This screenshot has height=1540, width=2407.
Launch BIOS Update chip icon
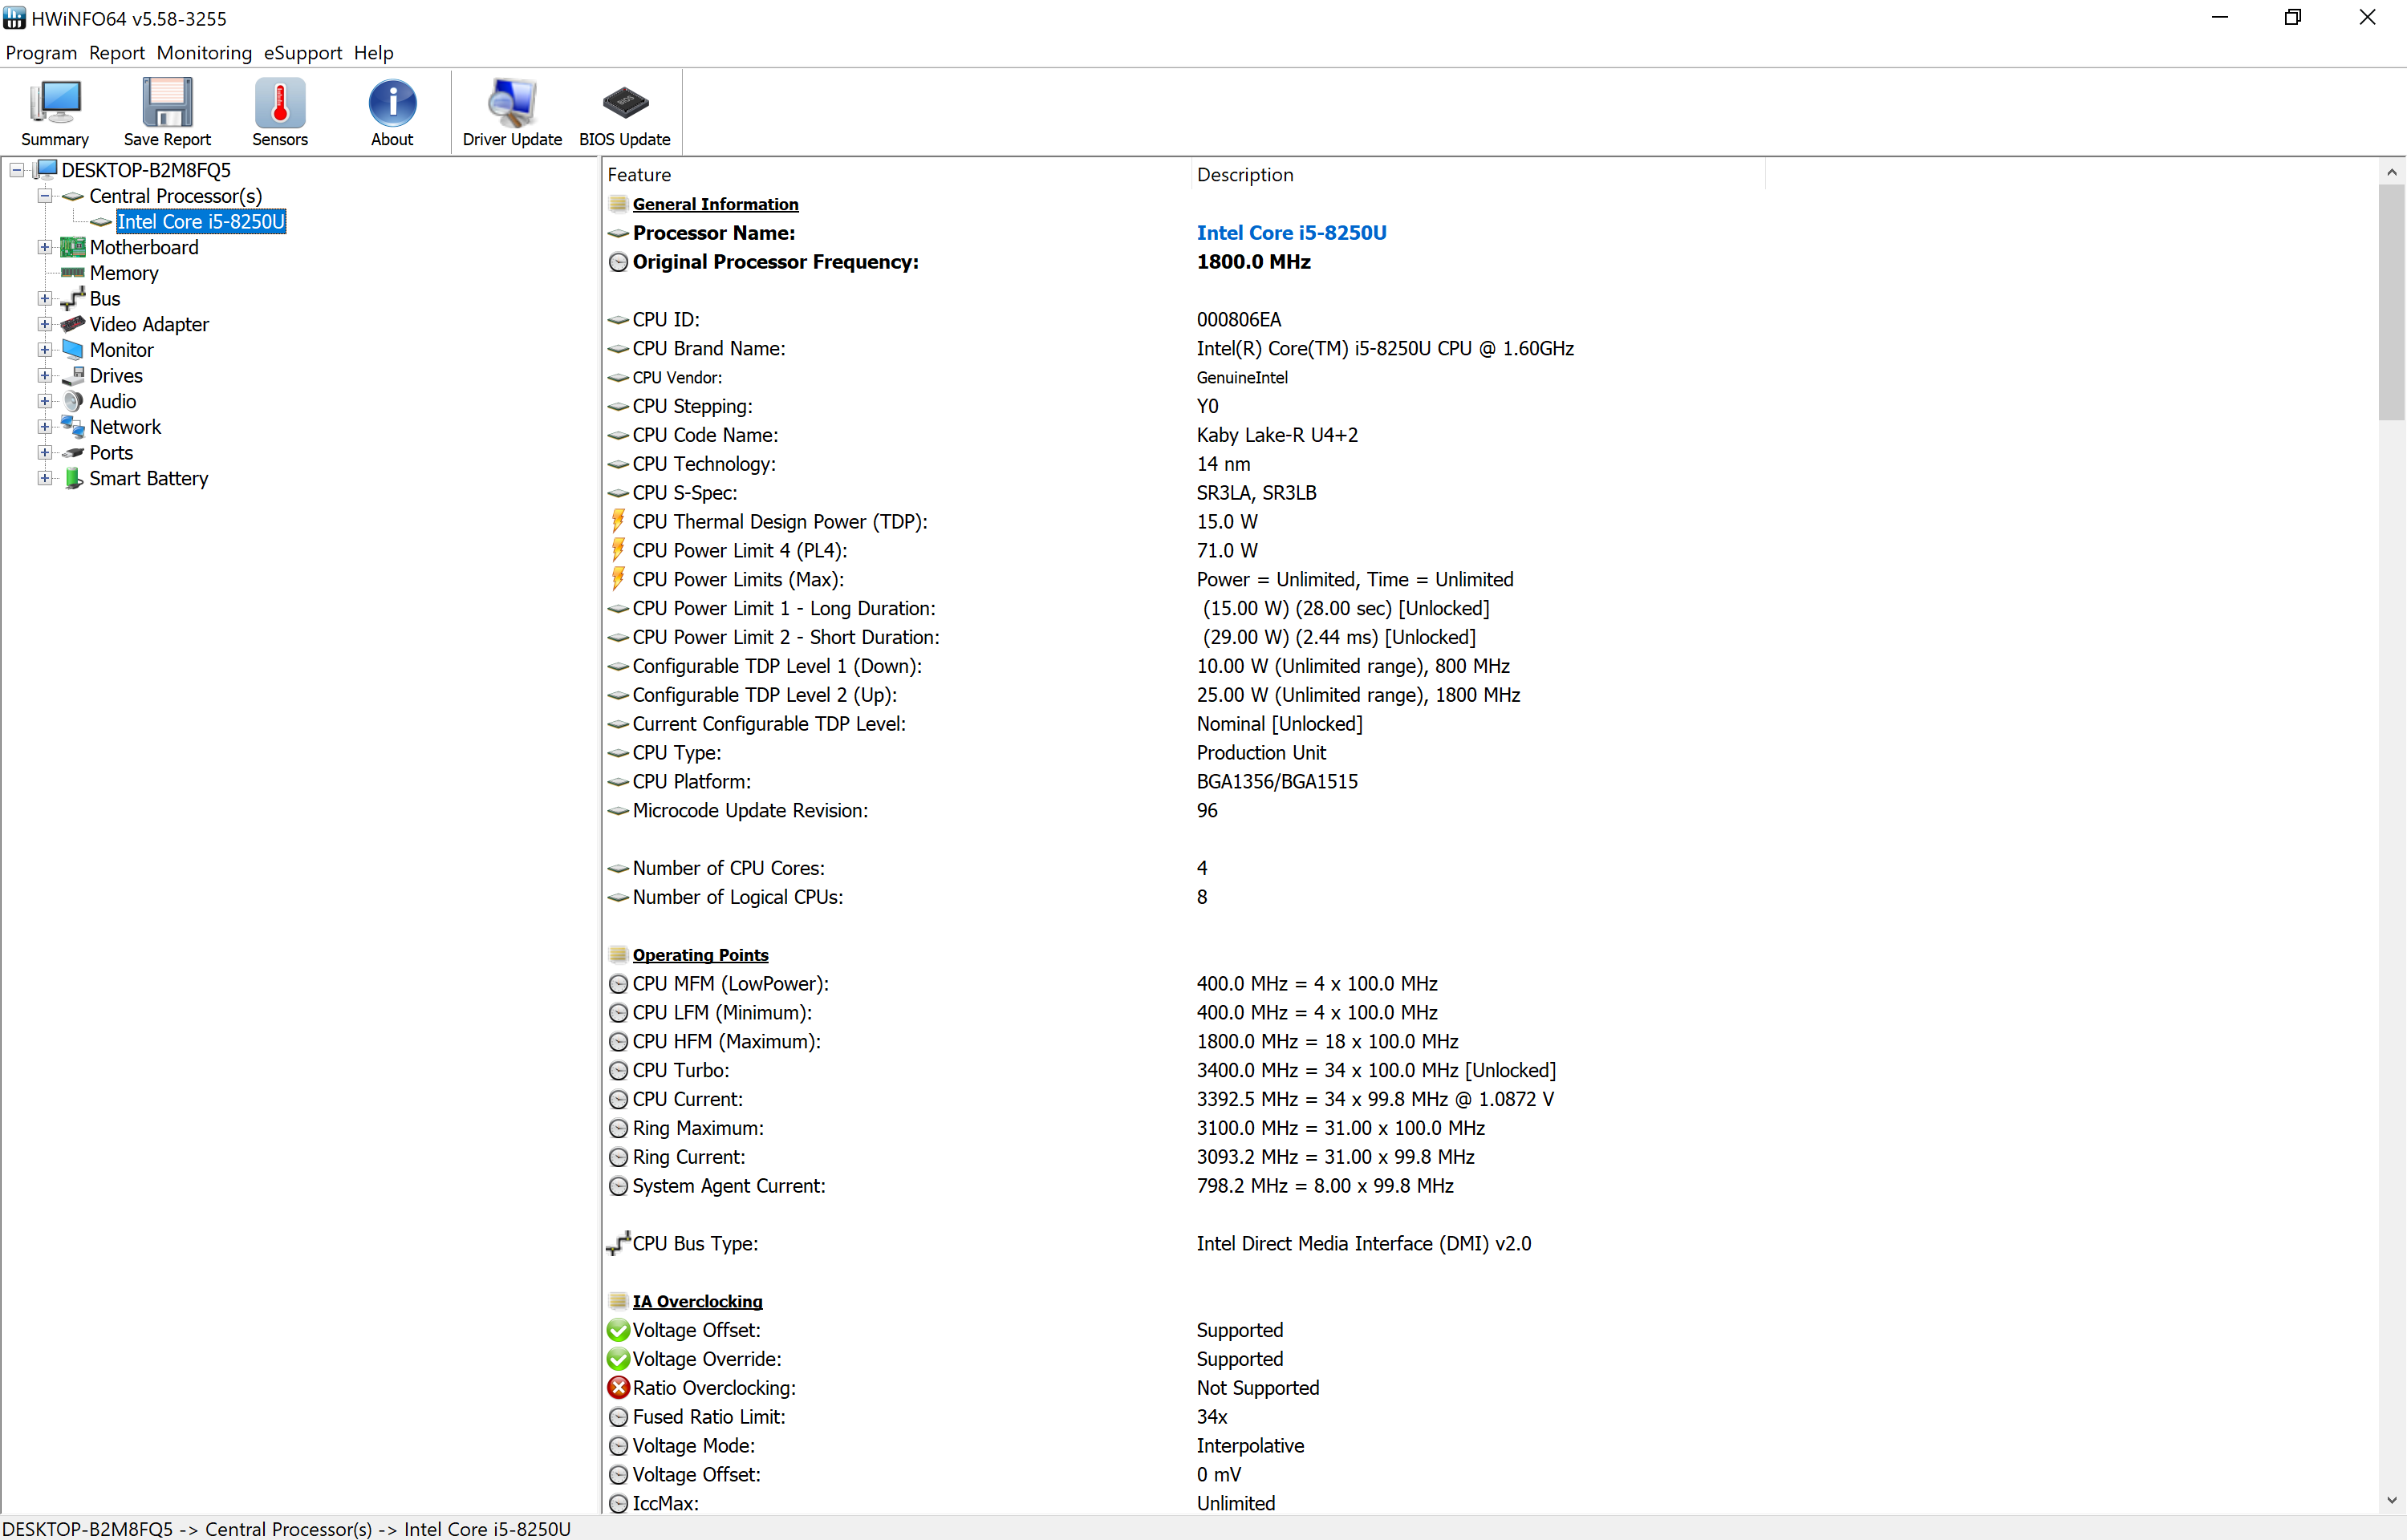625,102
